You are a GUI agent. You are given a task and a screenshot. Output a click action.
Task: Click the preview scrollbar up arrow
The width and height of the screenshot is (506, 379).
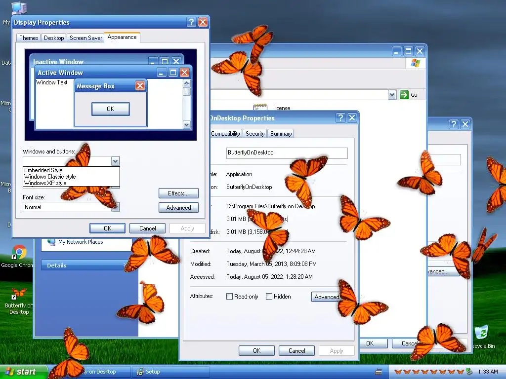click(x=186, y=83)
